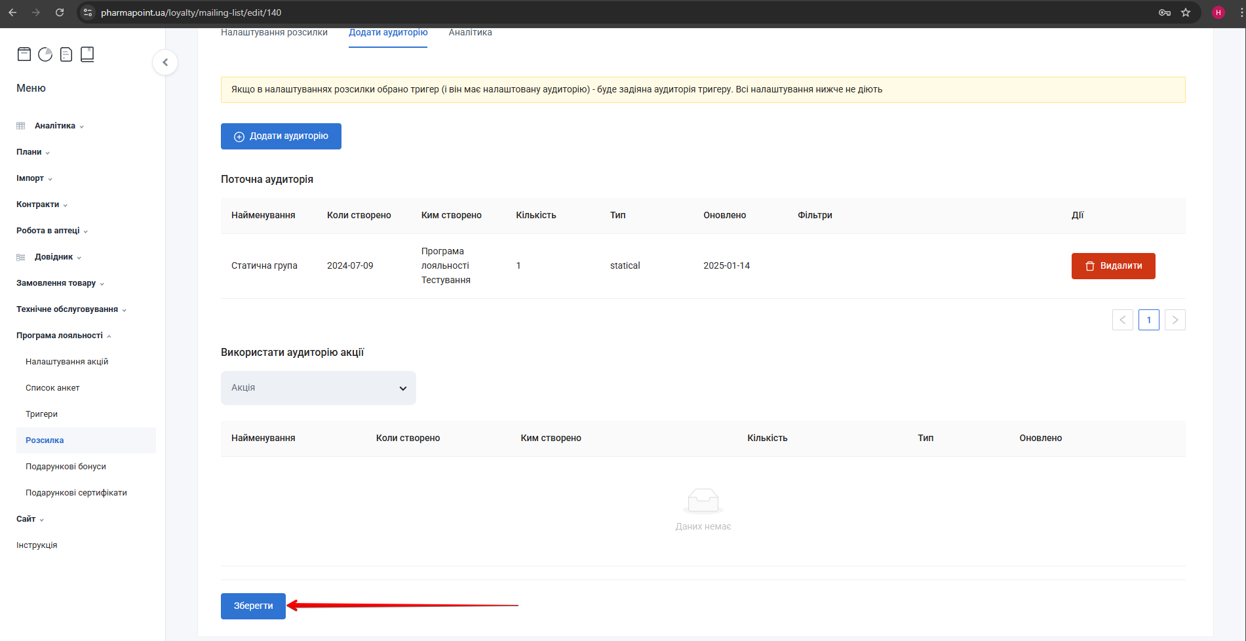The width and height of the screenshot is (1246, 641).
Task: Go to next page in pagination
Action: click(1175, 320)
